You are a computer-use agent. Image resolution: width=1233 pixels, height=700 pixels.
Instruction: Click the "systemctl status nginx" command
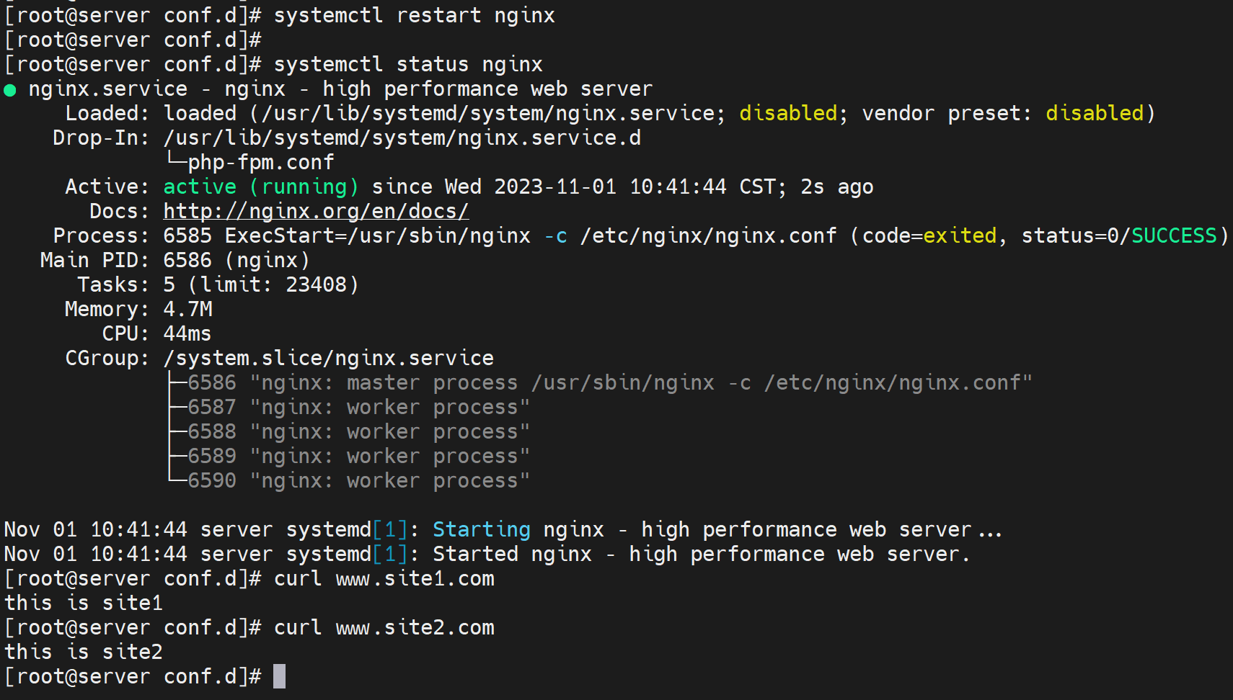click(x=407, y=64)
